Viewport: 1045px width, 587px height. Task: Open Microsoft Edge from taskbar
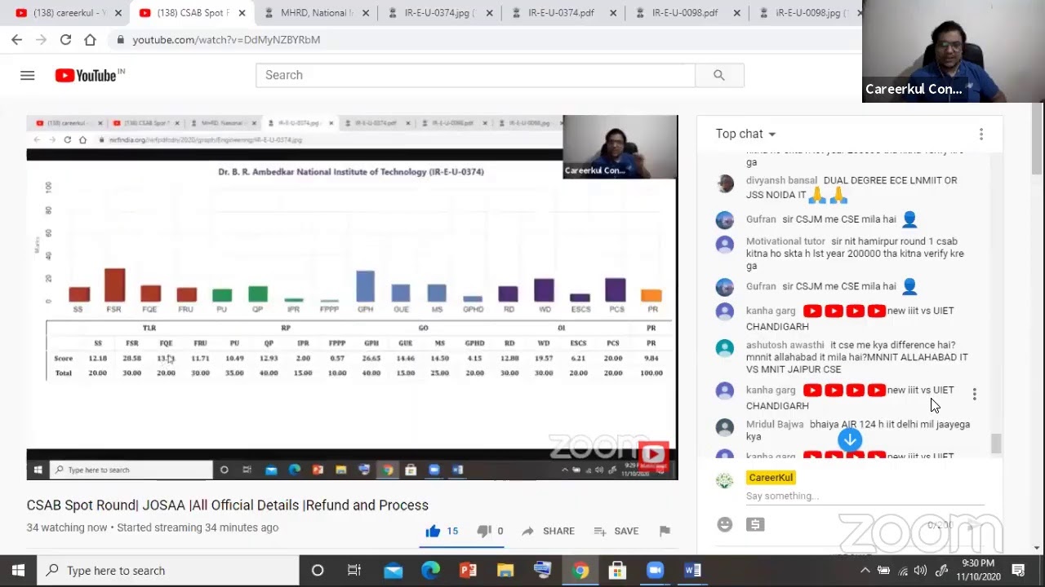point(430,571)
